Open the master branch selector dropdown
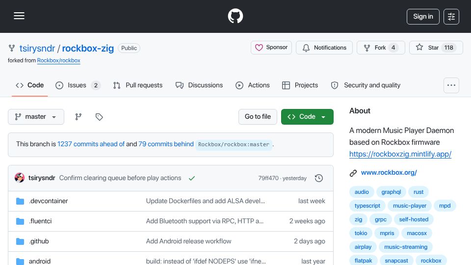Screen dimensions: 471x265 tap(36, 117)
